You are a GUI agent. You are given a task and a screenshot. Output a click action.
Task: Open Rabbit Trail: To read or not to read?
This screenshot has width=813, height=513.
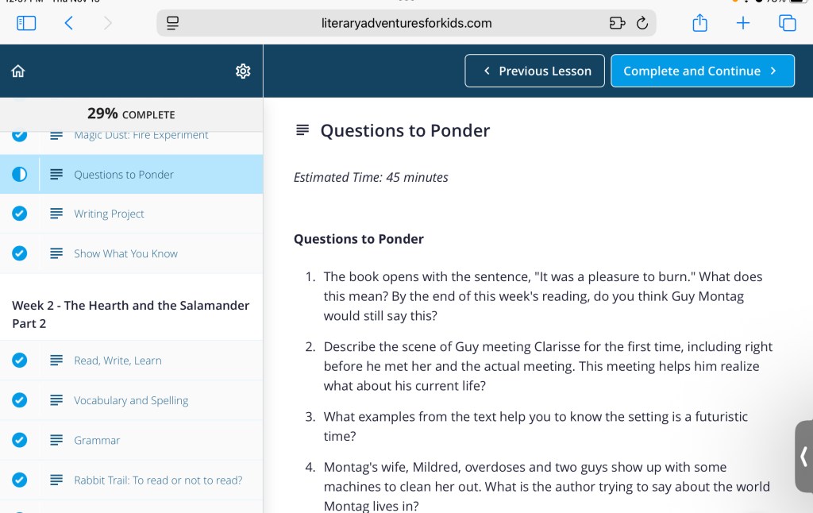(x=158, y=480)
